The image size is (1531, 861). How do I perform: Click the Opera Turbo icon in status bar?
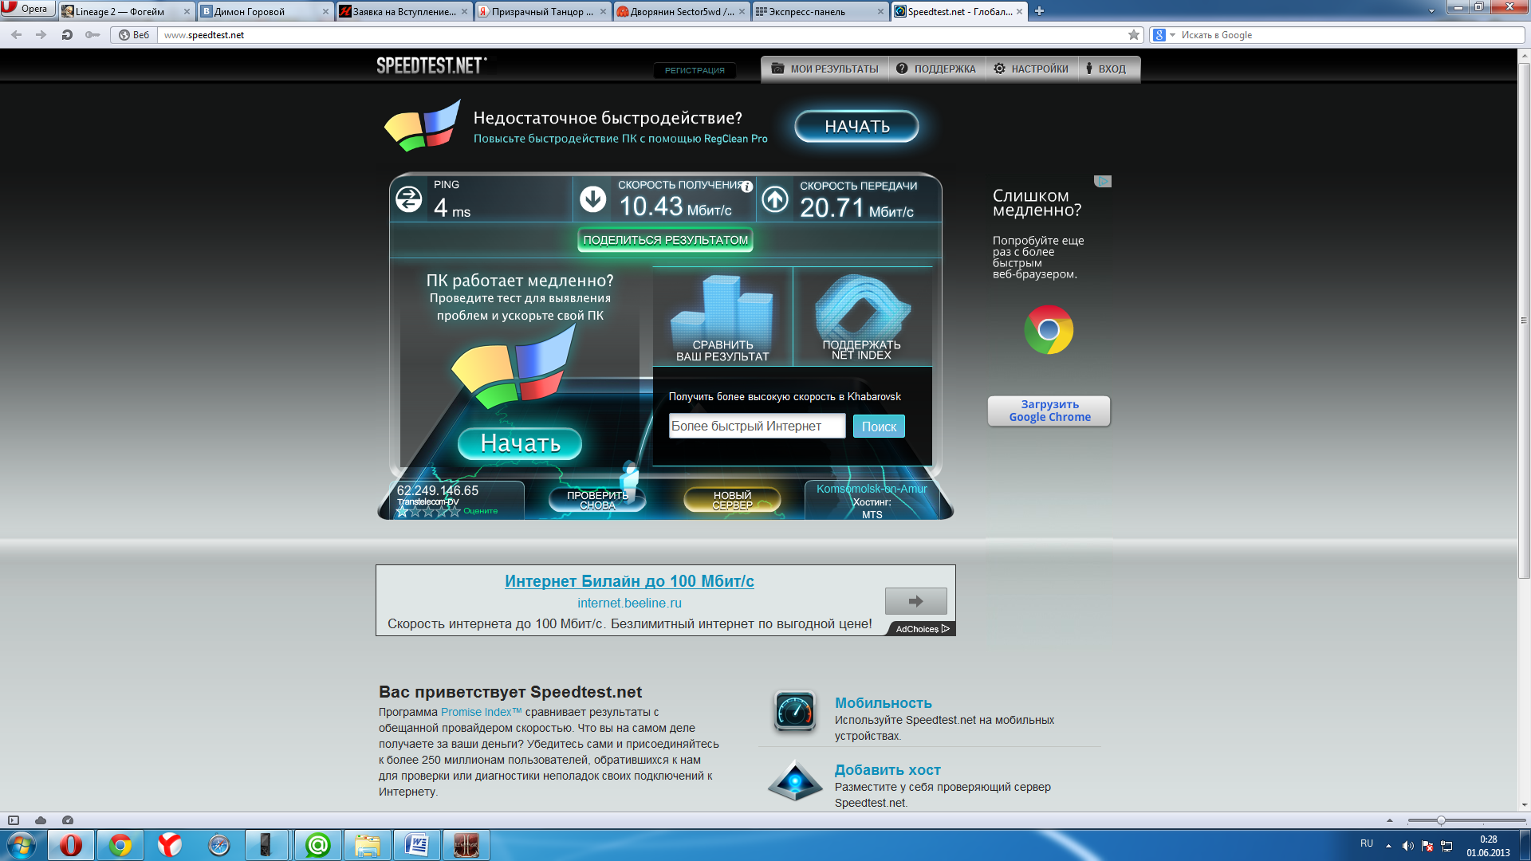[x=68, y=820]
